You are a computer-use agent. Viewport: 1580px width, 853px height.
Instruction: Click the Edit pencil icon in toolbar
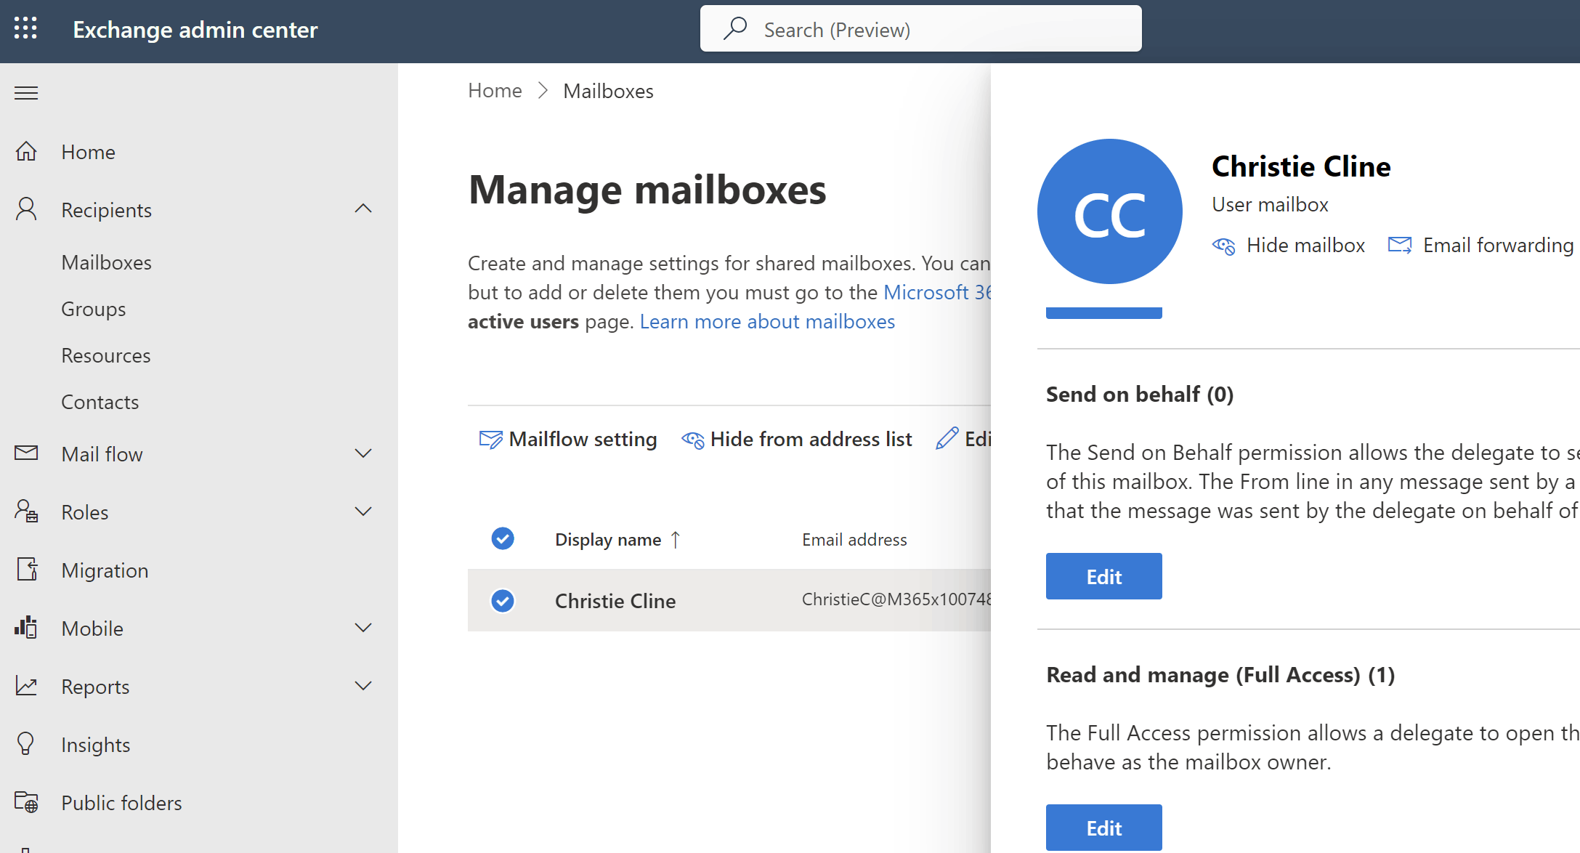(947, 438)
